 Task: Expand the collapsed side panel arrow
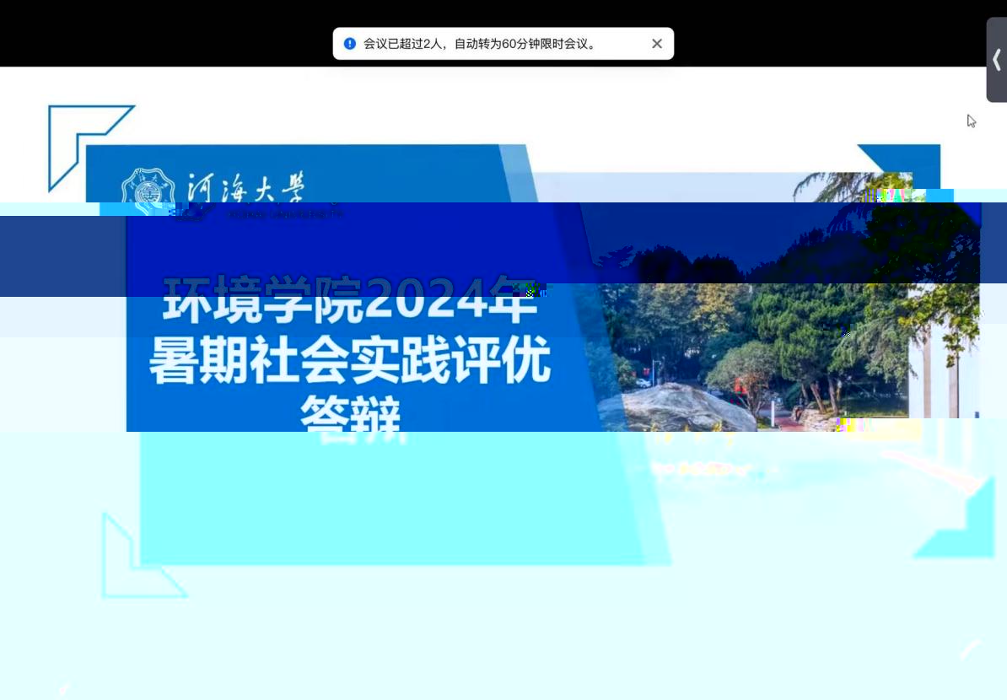996,60
